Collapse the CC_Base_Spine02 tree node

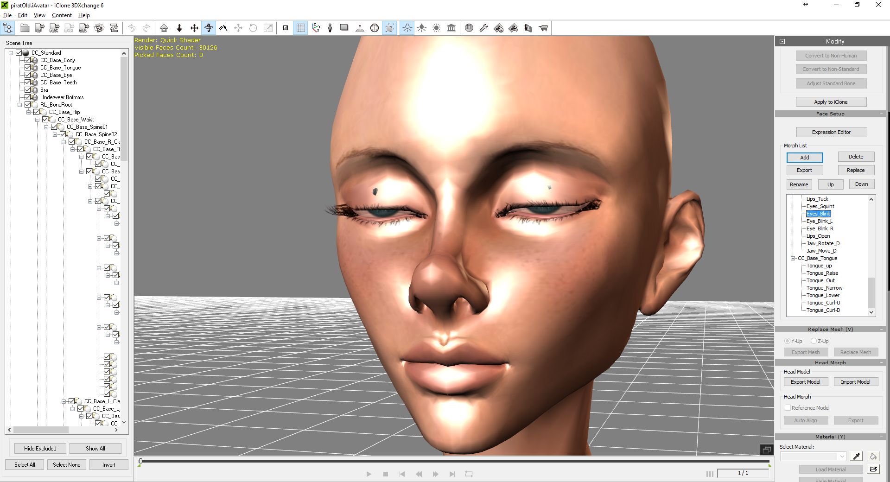click(55, 134)
